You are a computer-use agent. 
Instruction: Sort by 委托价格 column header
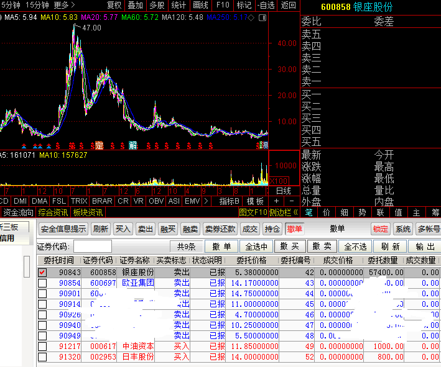coord(251,260)
